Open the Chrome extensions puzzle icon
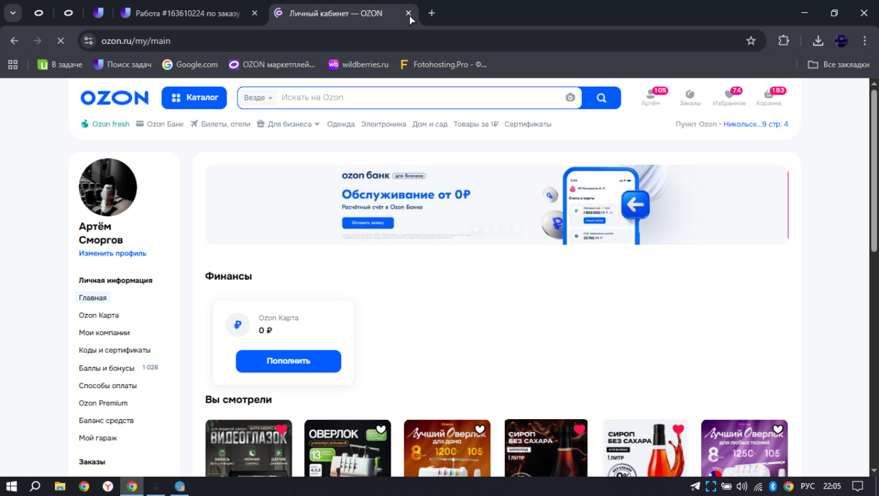This screenshot has height=496, width=879. (x=784, y=41)
